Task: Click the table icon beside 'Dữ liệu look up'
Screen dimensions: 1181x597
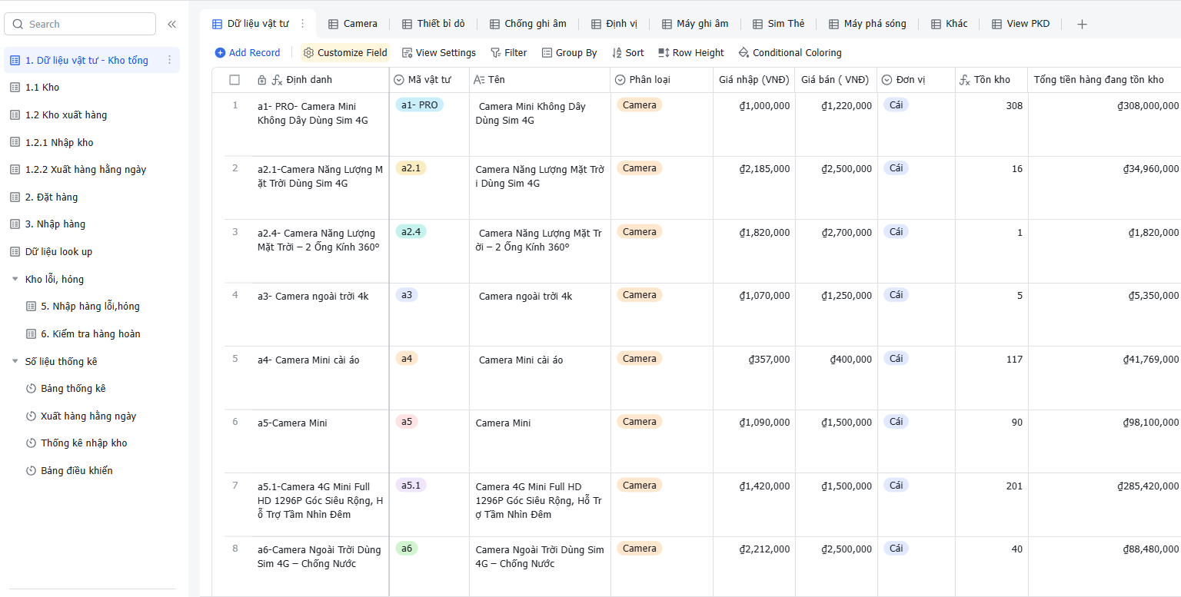Action: (x=15, y=252)
